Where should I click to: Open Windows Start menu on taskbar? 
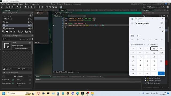click(3, 93)
